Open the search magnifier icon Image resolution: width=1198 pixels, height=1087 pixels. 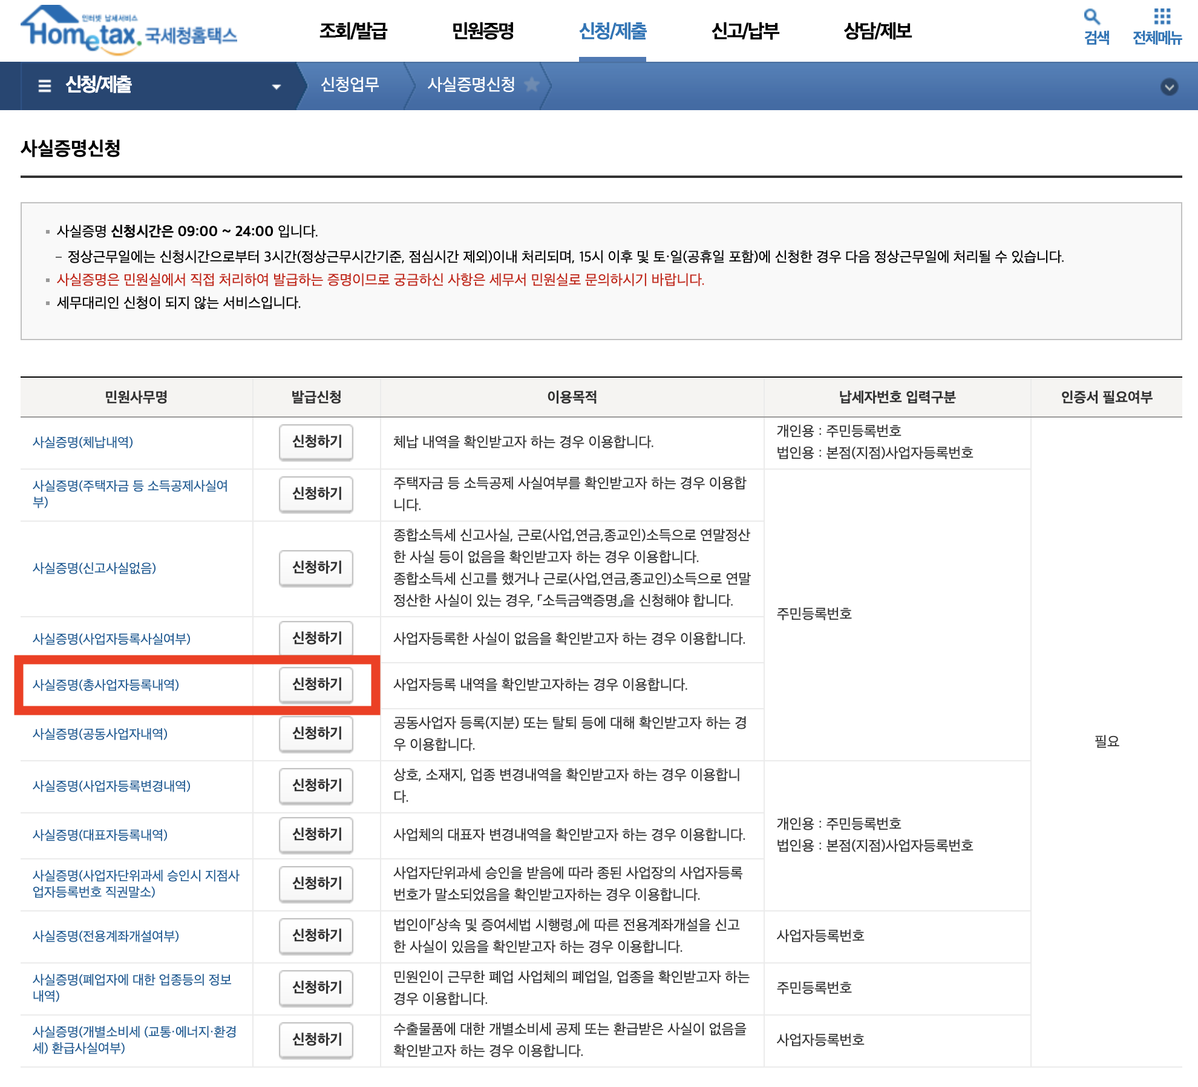[x=1092, y=17]
